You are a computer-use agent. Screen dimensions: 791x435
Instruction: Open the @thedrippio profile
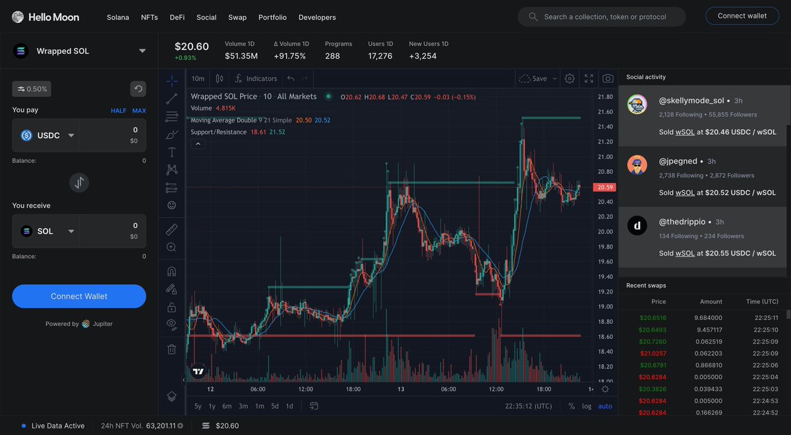[682, 222]
